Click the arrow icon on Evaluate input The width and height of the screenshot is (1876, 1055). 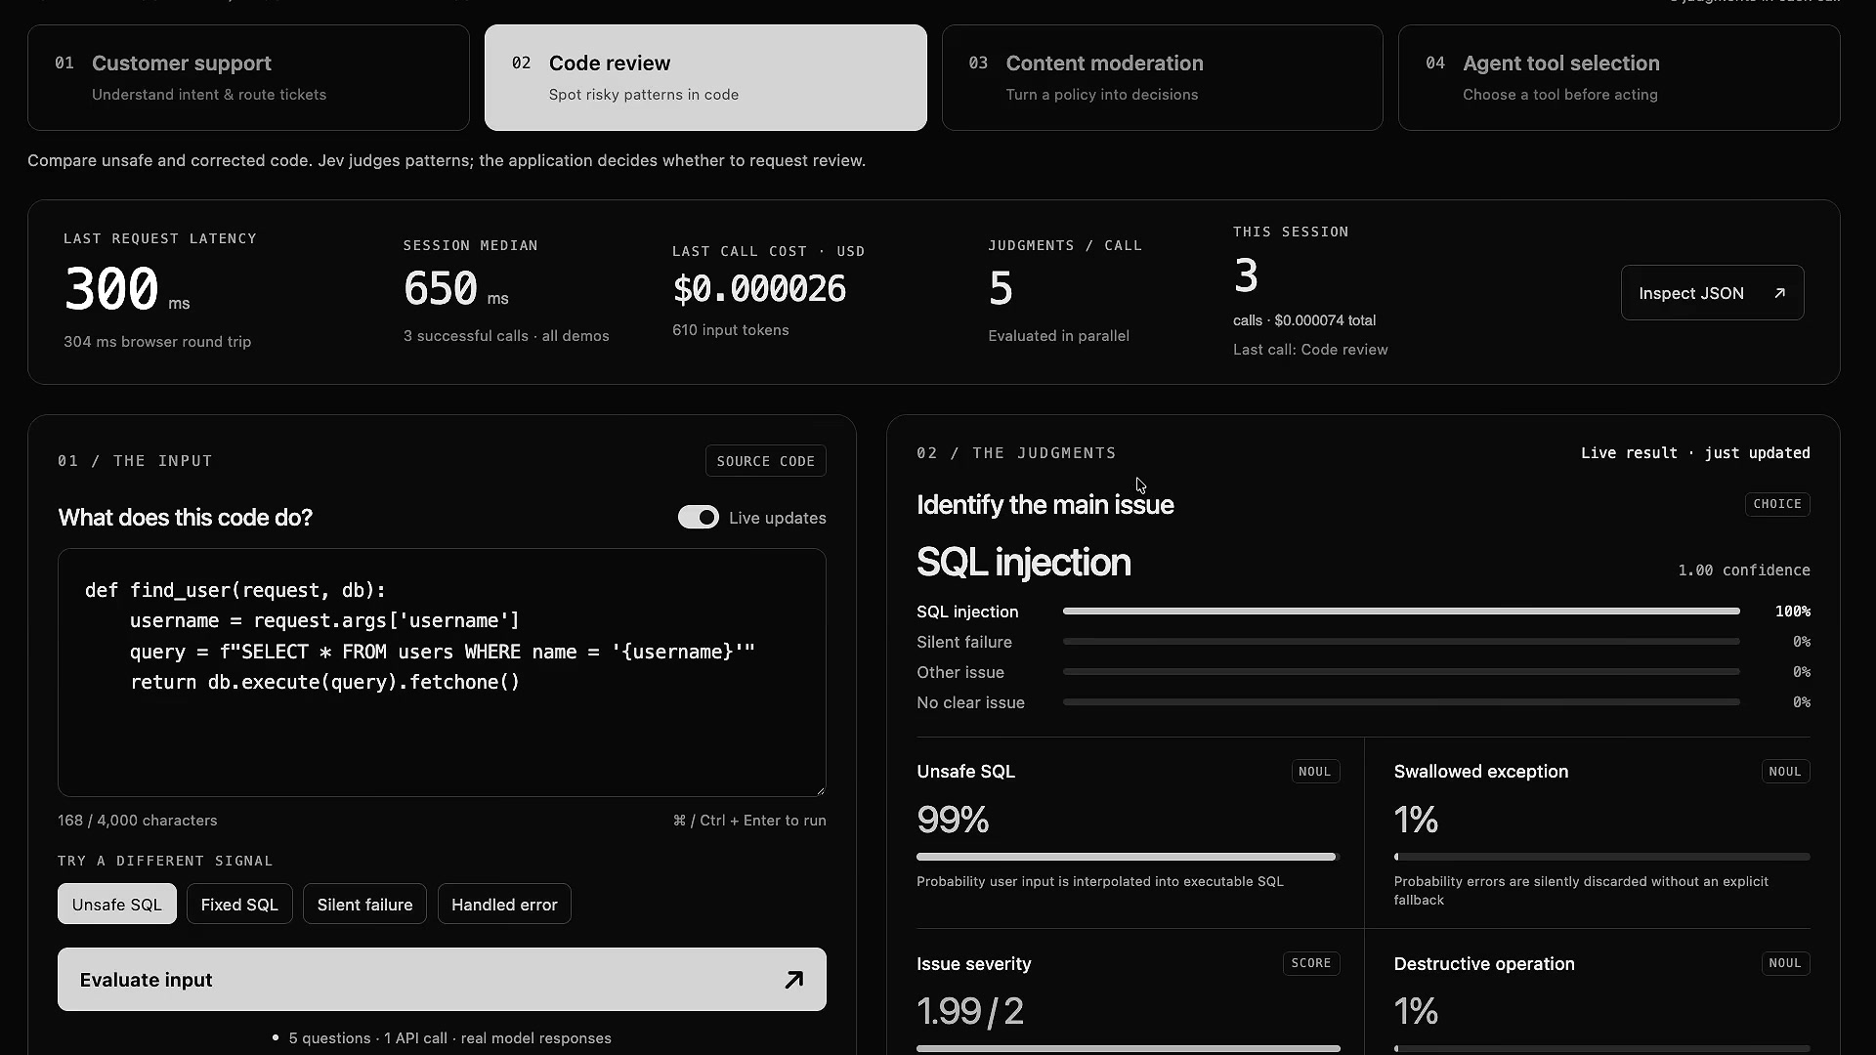click(793, 980)
